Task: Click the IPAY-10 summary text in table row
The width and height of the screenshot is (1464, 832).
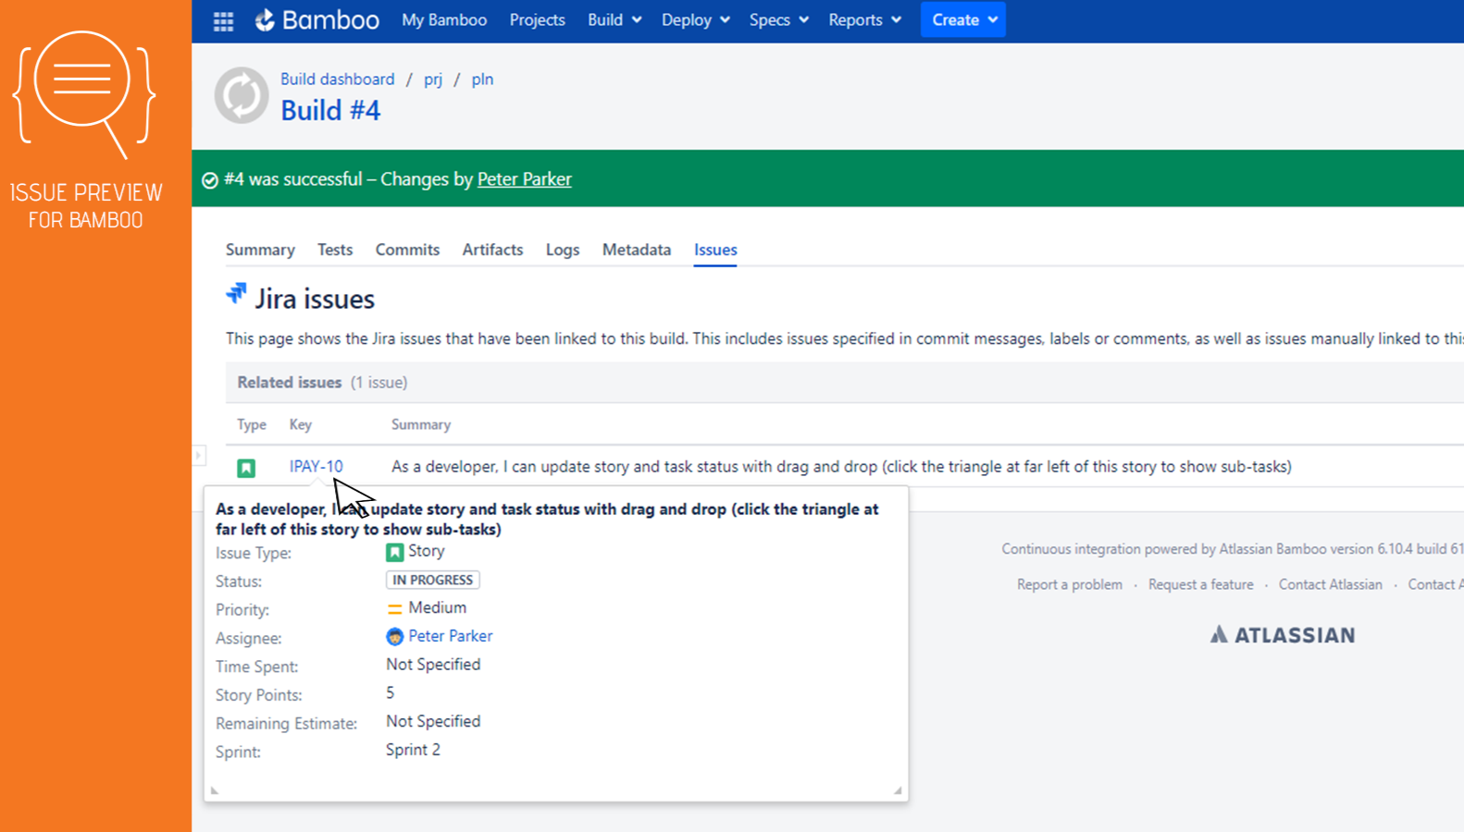Action: 841,467
